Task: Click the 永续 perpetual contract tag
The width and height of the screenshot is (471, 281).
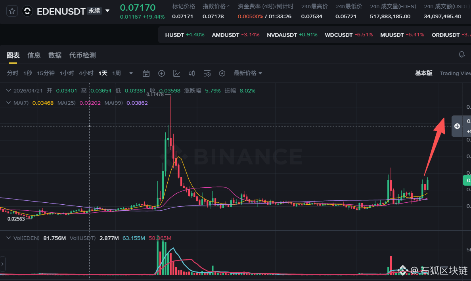Action: [x=94, y=11]
